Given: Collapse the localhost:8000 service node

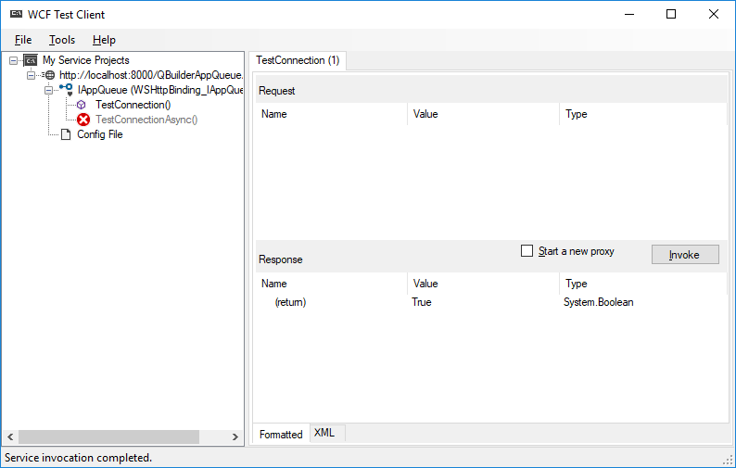Looking at the screenshot, I should 31,75.
